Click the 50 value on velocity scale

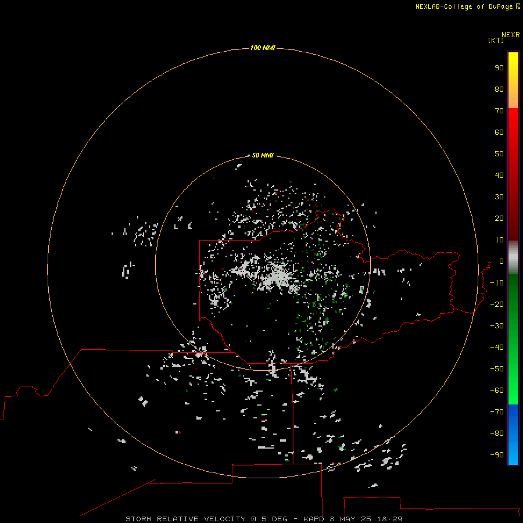tap(499, 154)
